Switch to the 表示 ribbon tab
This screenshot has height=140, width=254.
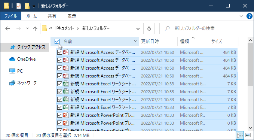click(x=72, y=16)
